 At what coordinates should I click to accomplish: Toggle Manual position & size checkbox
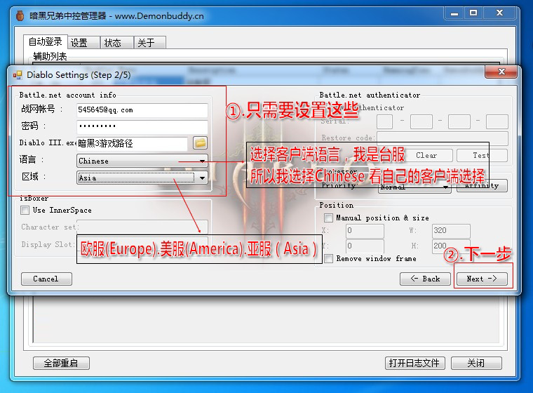(x=329, y=218)
